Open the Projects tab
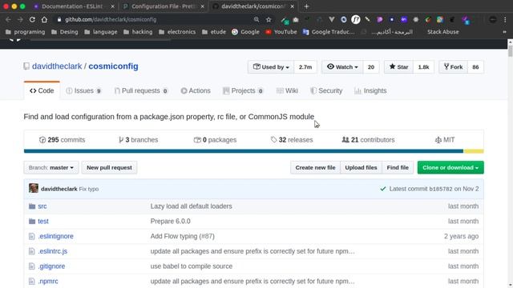Viewport: 513px width, 288px height. [x=243, y=90]
